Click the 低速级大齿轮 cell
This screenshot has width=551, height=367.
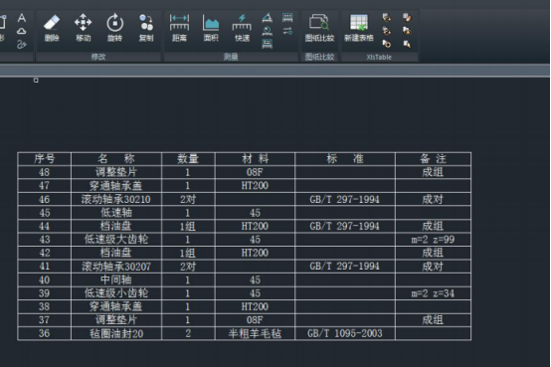(x=116, y=240)
